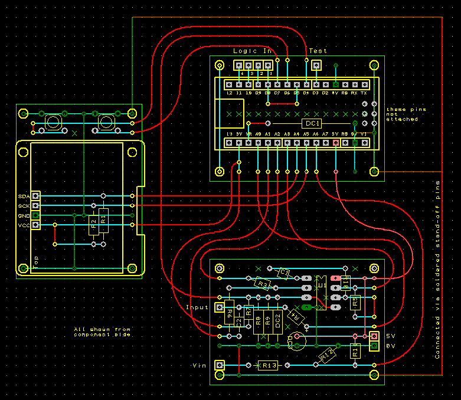The height and width of the screenshot is (400, 461).
Task: Click the 'these pins not attached' note
Action: pos(406,114)
